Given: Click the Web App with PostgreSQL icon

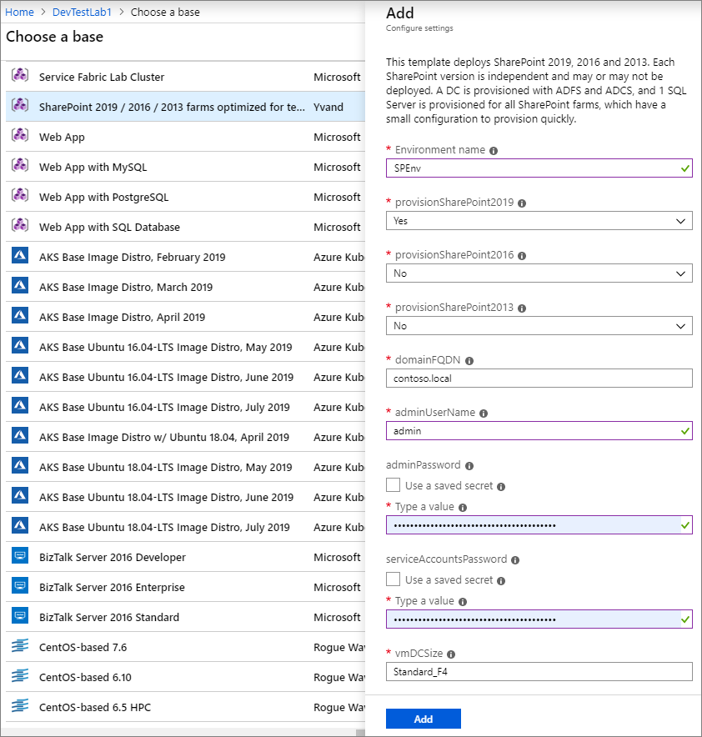Looking at the screenshot, I should coord(20,196).
